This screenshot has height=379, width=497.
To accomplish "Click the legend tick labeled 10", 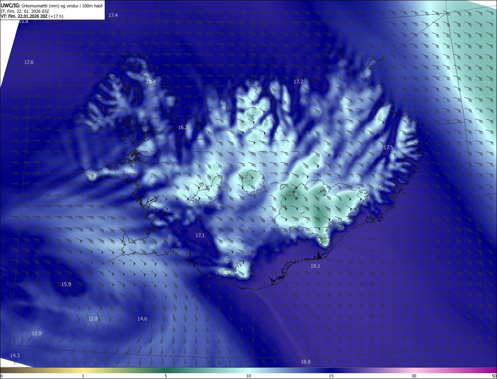I will point(248,376).
